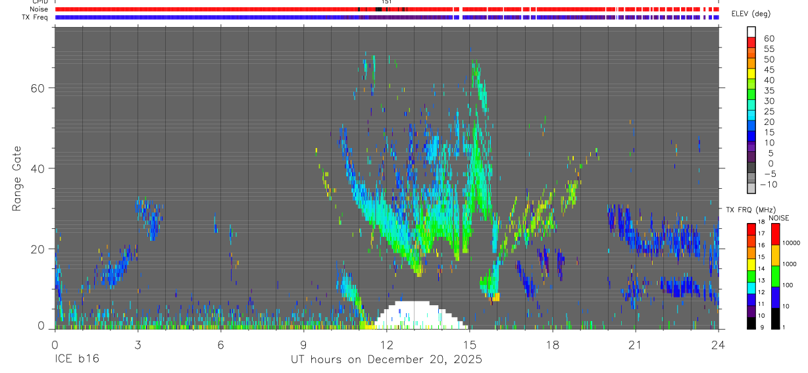808x373 pixels.
Task: Click the '55' value on ELEV colorbar
Action: point(768,49)
